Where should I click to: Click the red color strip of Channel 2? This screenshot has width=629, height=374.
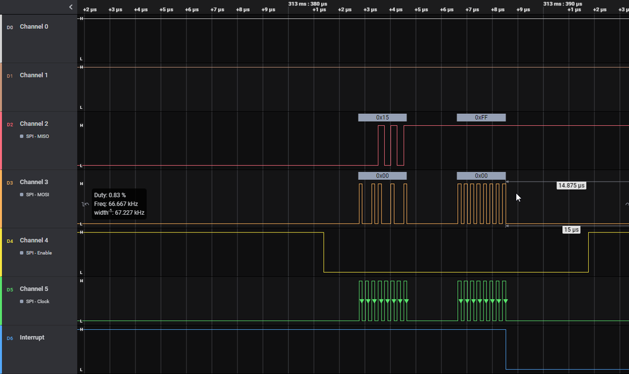tap(1, 140)
